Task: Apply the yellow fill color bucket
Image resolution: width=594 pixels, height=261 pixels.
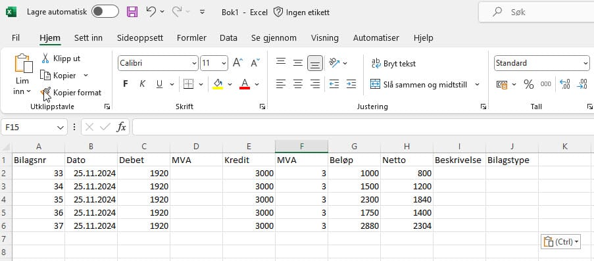Action: pyautogui.click(x=218, y=84)
